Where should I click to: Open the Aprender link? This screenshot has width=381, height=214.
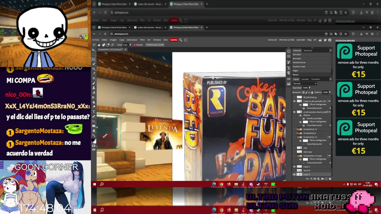click(x=301, y=40)
